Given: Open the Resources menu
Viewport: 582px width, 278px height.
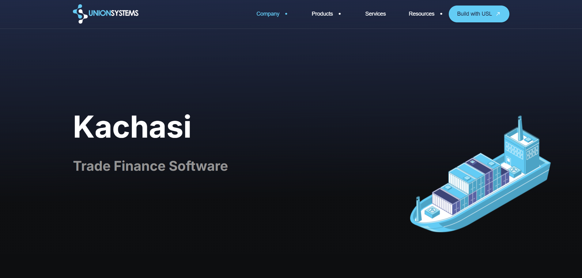Looking at the screenshot, I should coord(421,14).
